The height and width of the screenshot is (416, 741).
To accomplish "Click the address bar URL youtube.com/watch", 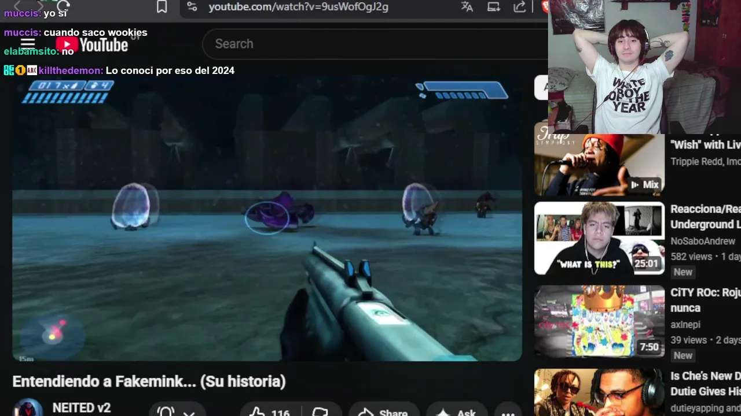I will 298,7.
